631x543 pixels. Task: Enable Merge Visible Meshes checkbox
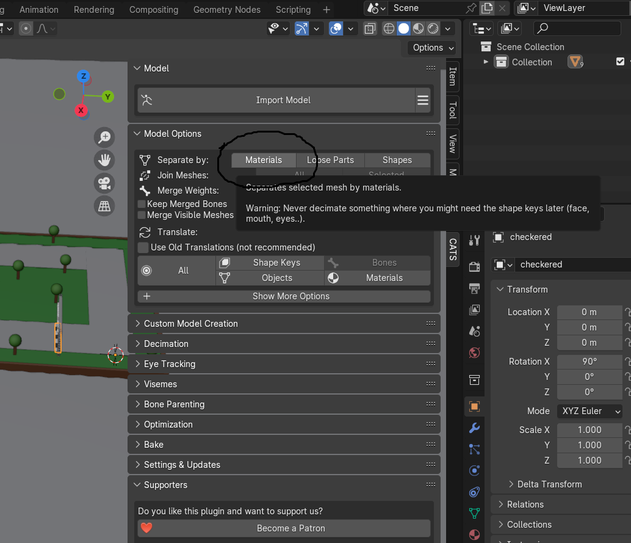pyautogui.click(x=142, y=215)
